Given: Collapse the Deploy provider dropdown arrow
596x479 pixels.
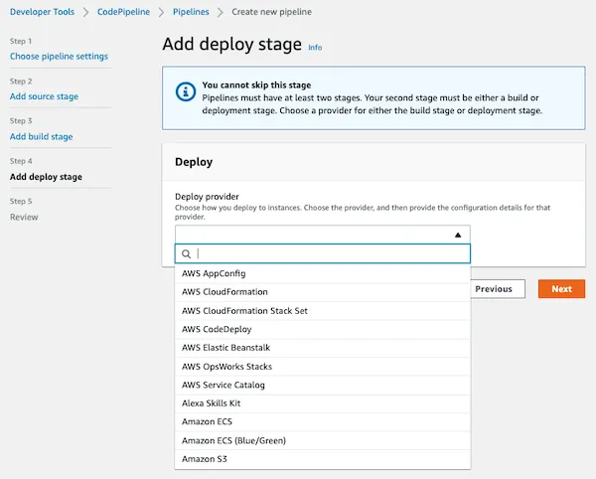Looking at the screenshot, I should coord(458,235).
